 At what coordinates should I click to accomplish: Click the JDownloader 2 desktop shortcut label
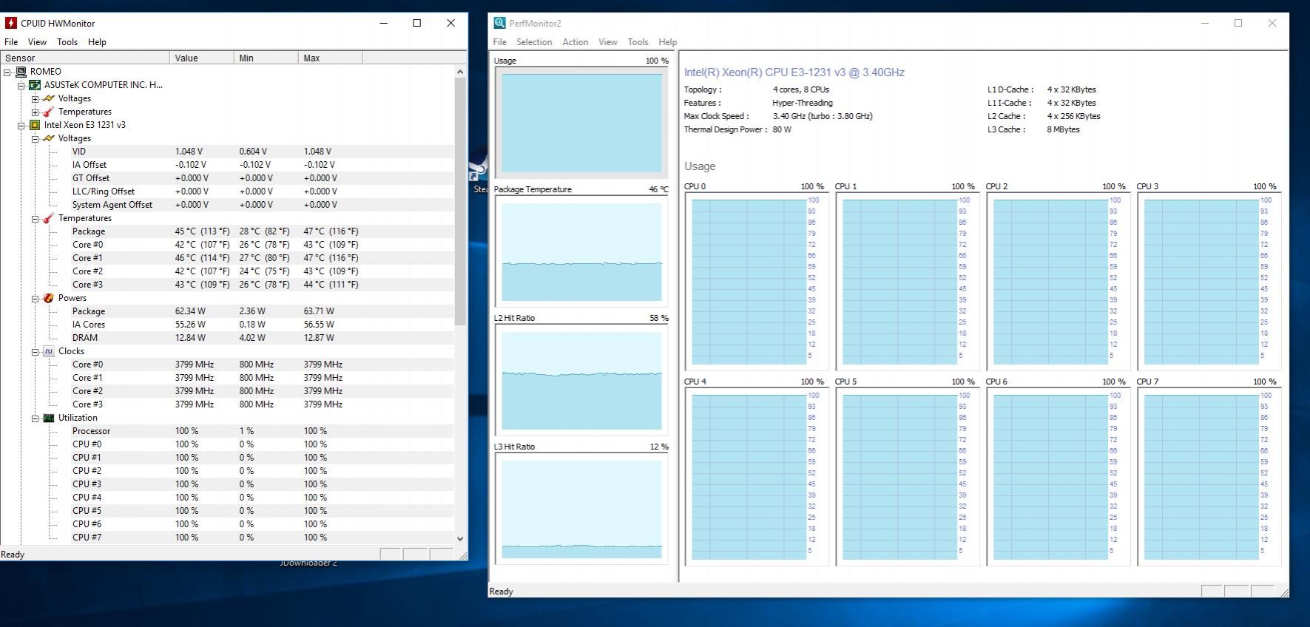(x=308, y=563)
